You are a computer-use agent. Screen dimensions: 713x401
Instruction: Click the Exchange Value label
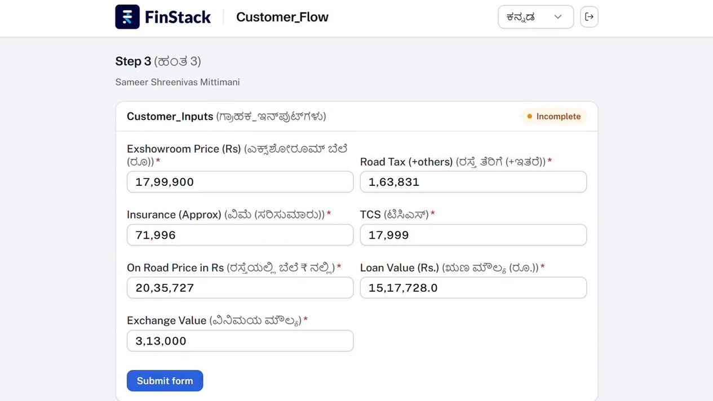(x=218, y=320)
